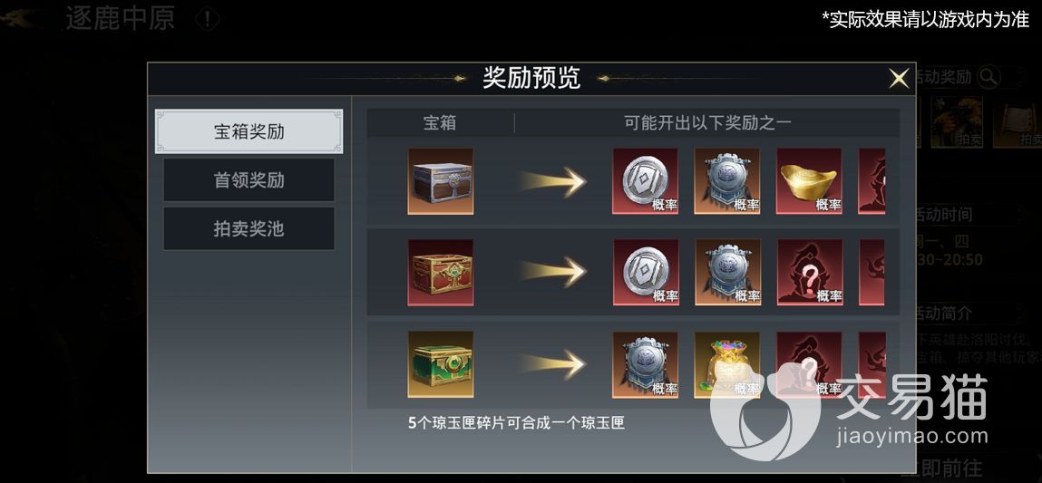Select silver shield badge in second row
The image size is (1042, 483).
click(x=727, y=273)
